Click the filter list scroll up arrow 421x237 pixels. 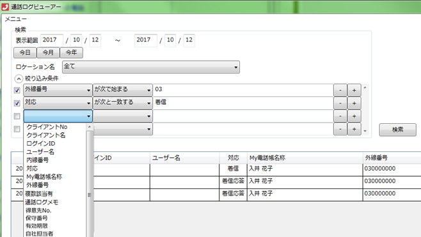click(x=365, y=88)
